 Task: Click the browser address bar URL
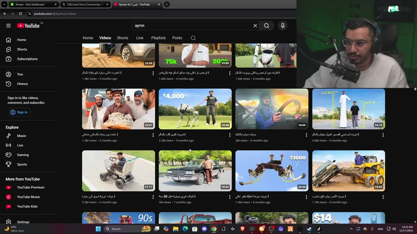[x=55, y=14]
